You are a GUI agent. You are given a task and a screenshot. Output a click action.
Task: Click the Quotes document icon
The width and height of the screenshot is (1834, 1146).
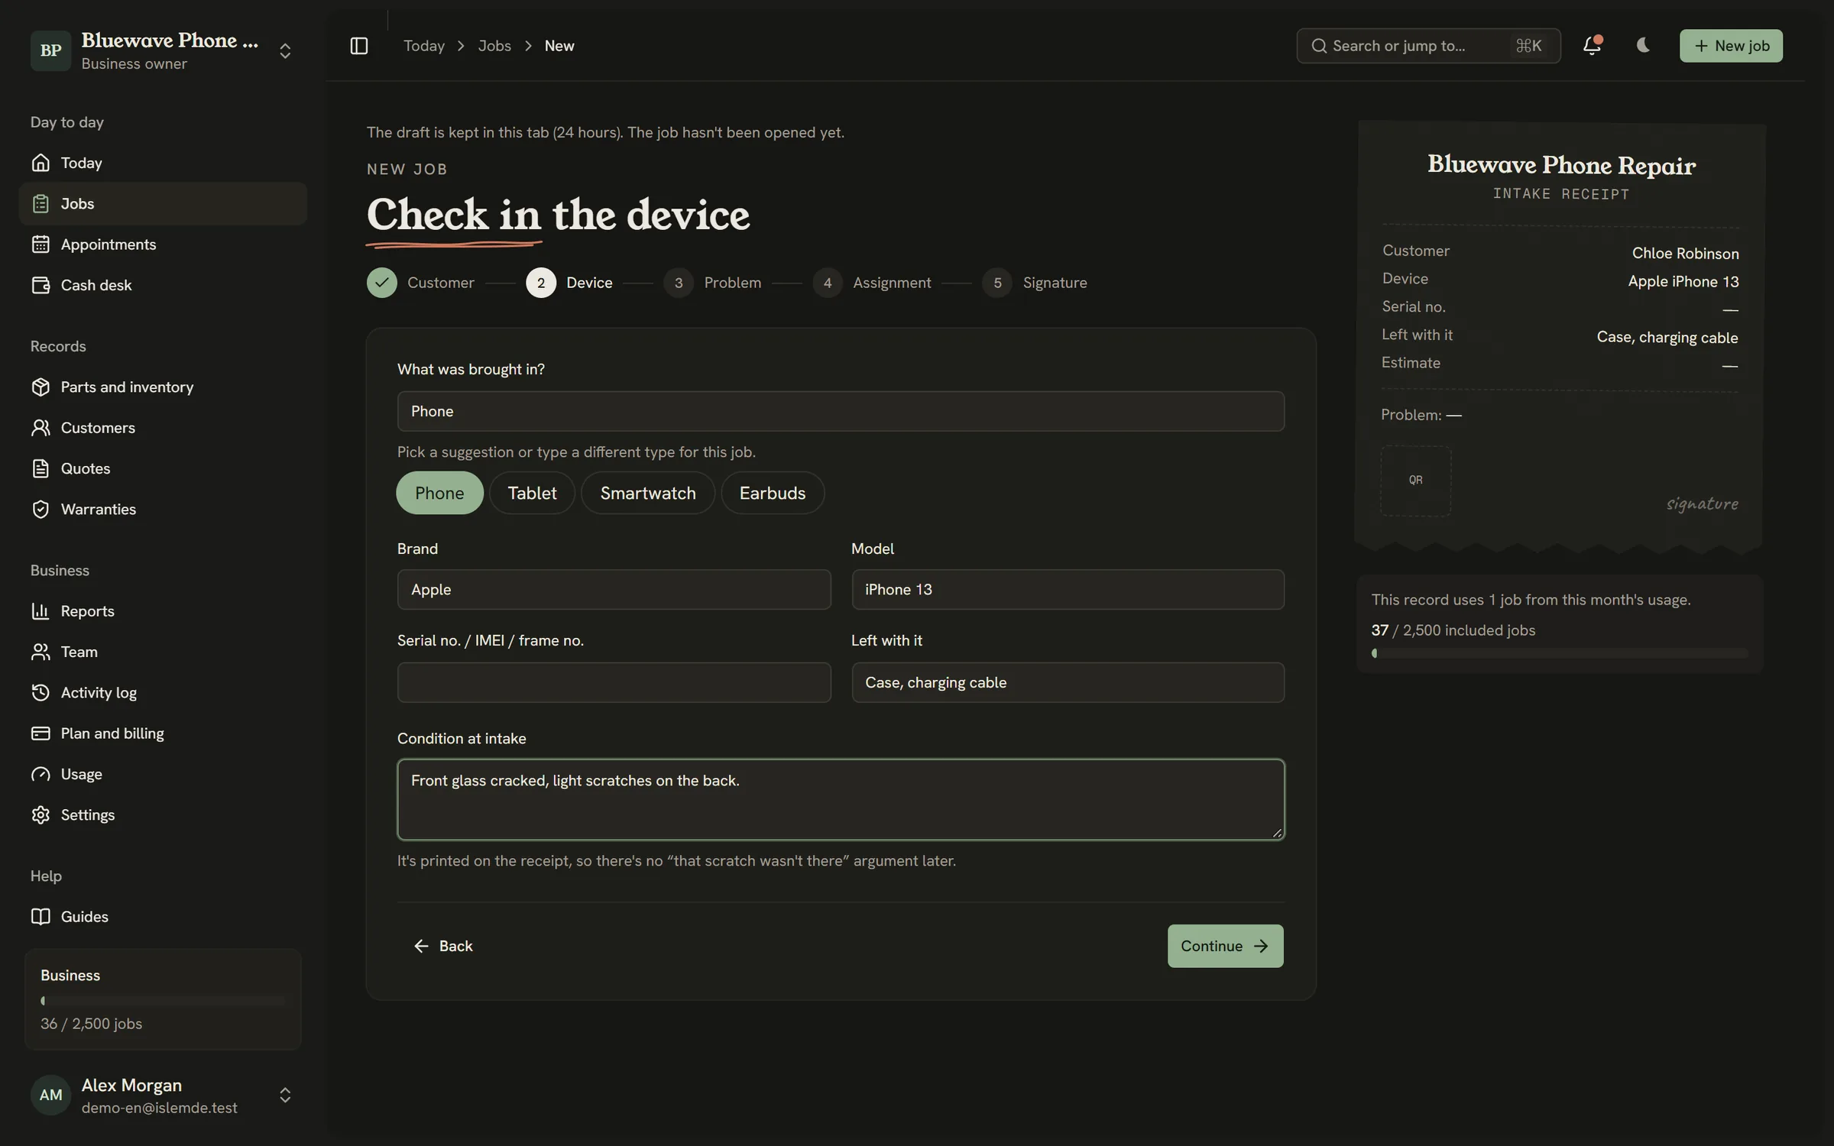(41, 468)
